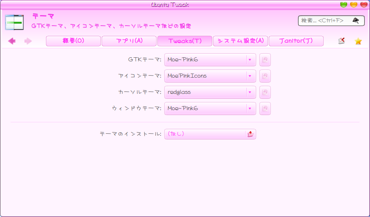370x217 pixels.
Task: Reset GTK theme with its revert icon
Action: point(265,60)
